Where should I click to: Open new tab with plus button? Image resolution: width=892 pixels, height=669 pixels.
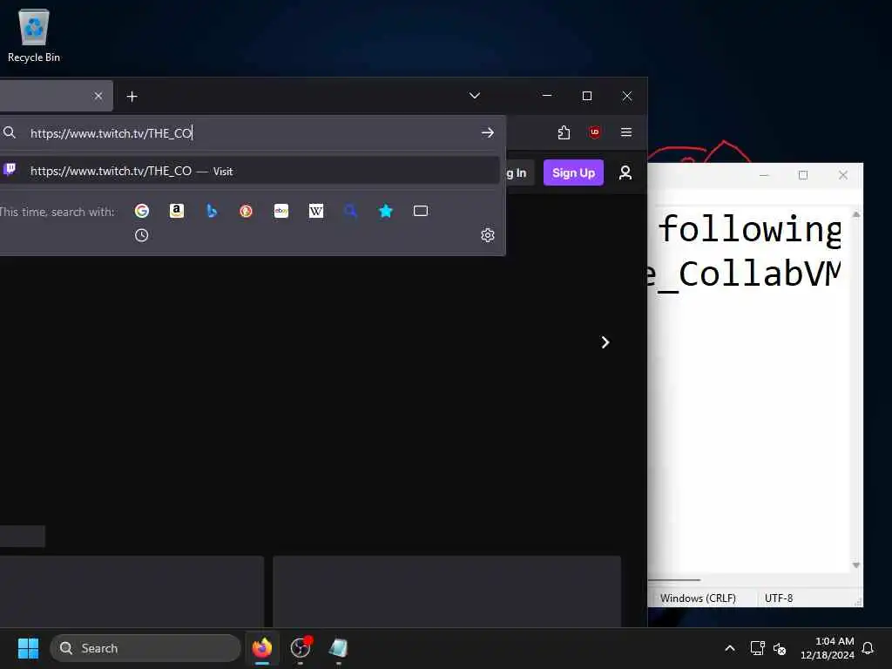(x=132, y=97)
